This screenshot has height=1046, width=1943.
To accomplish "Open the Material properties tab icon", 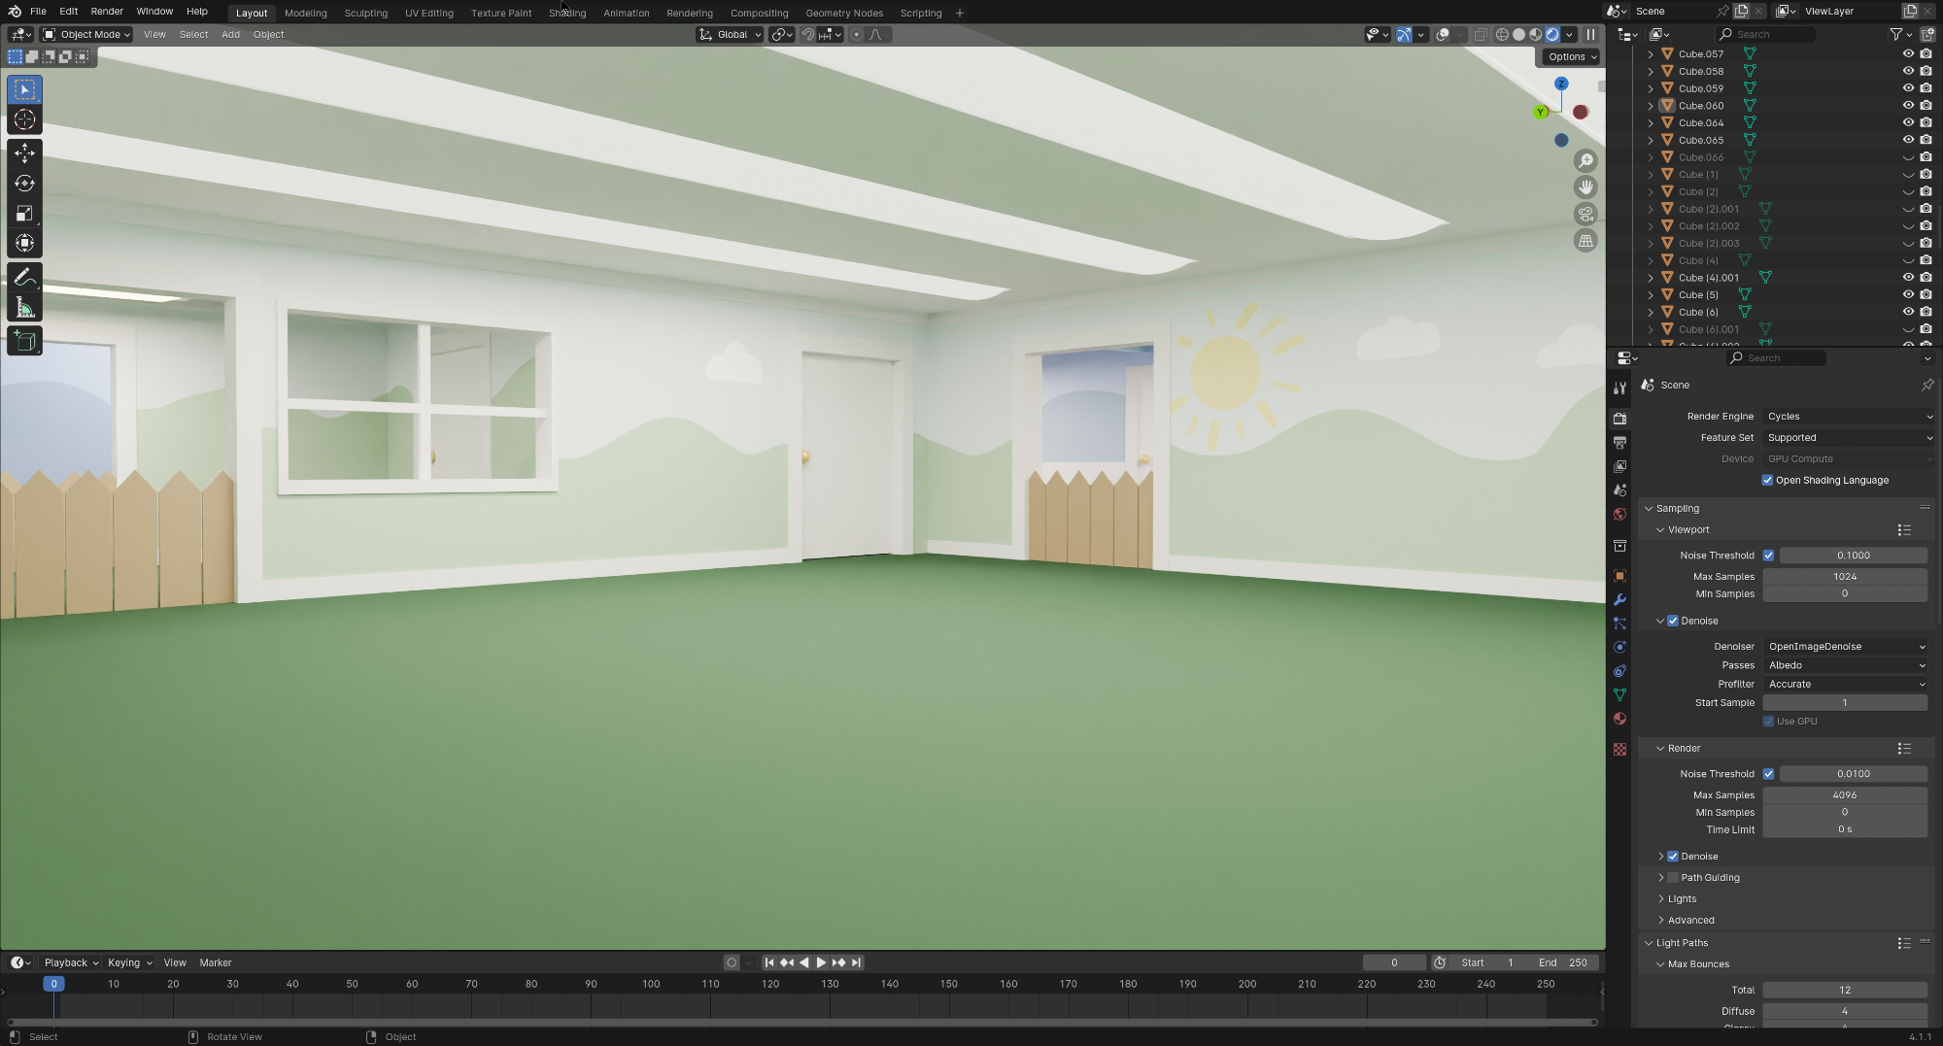I will (x=1619, y=719).
